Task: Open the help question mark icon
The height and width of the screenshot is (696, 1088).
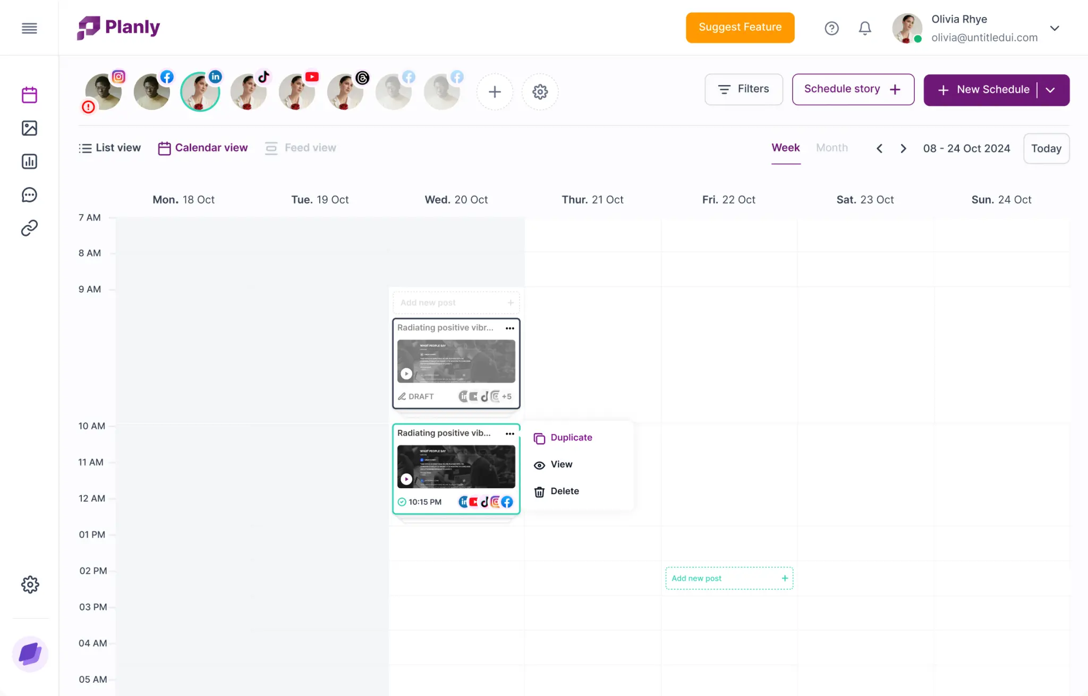Action: point(831,28)
